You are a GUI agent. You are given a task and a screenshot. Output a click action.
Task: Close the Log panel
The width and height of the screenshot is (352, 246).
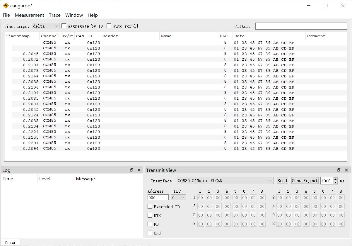coord(139,170)
